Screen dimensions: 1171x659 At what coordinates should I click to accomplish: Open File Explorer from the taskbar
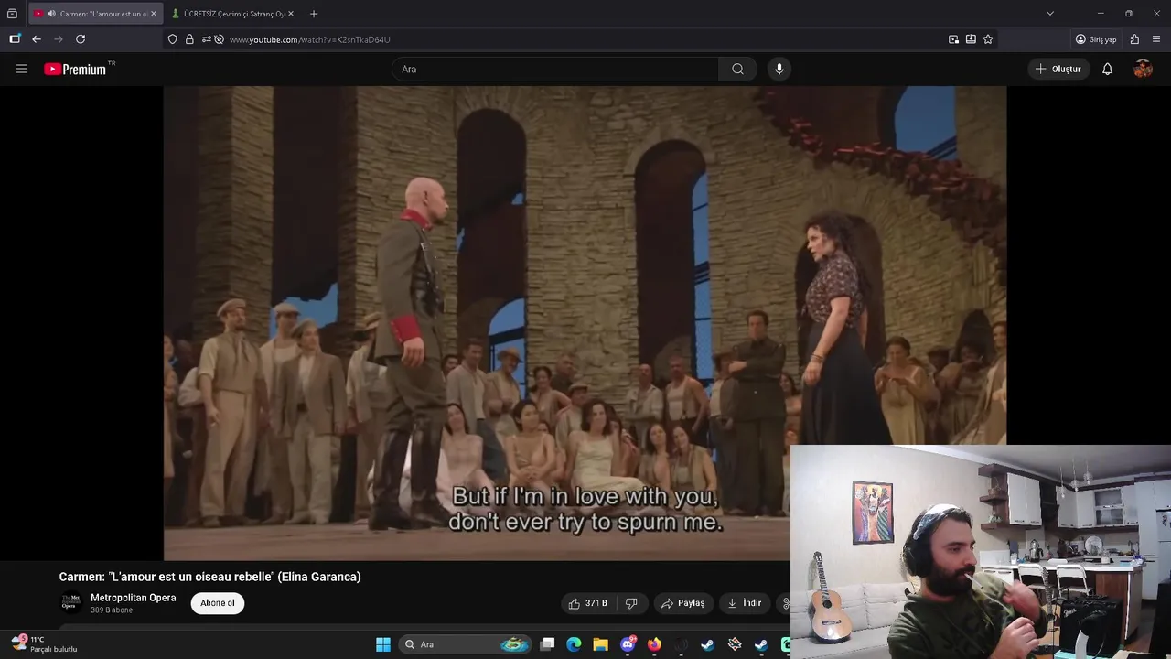[600, 644]
